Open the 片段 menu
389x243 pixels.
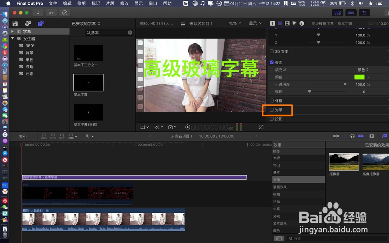click(110, 3)
